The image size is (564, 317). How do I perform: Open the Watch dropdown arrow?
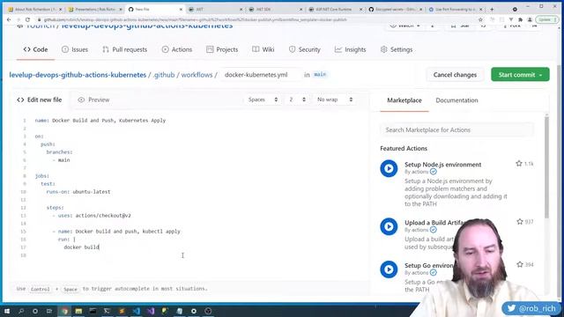419,26
